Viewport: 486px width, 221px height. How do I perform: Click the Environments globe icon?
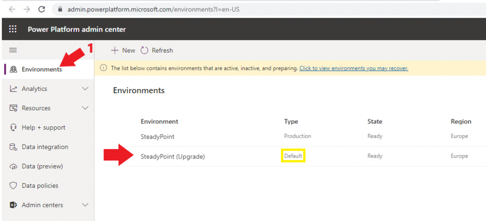(x=13, y=69)
